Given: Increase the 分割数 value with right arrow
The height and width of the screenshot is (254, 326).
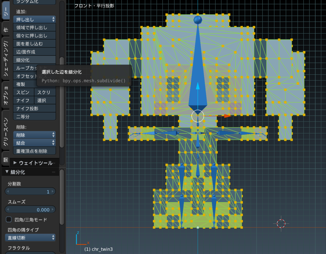Looking at the screenshot, I should click(53, 191).
